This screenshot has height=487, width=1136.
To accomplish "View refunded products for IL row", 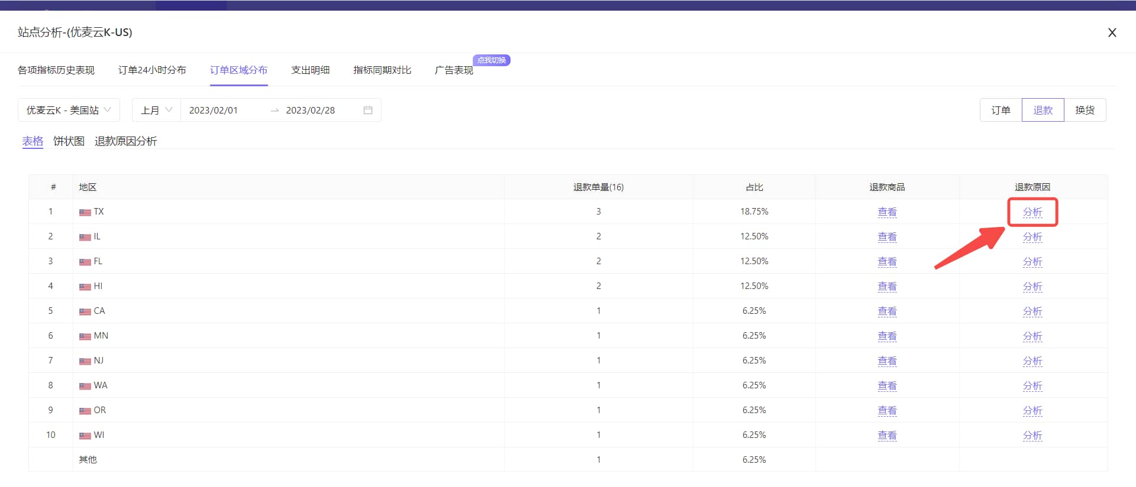I will [887, 236].
